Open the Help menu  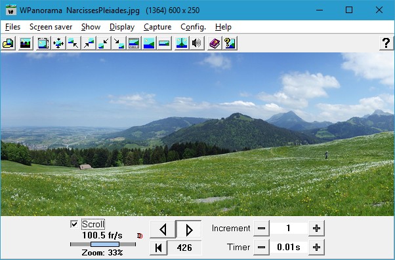(223, 27)
